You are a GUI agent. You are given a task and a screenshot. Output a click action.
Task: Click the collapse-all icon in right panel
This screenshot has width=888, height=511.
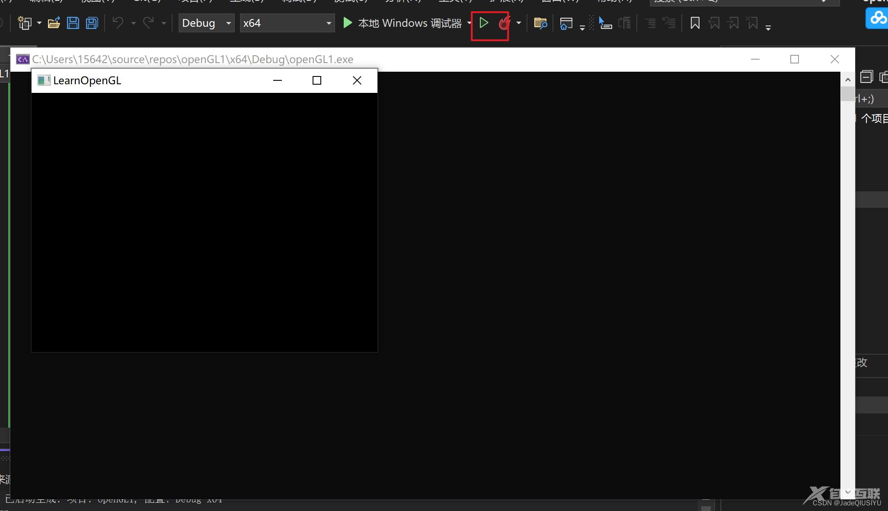[866, 76]
